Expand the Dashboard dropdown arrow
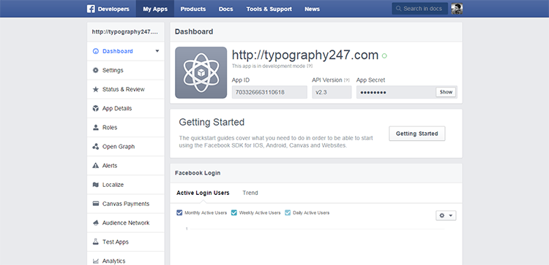The image size is (549, 265). pyautogui.click(x=157, y=51)
